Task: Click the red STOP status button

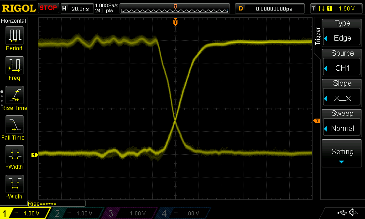Action: click(x=48, y=8)
